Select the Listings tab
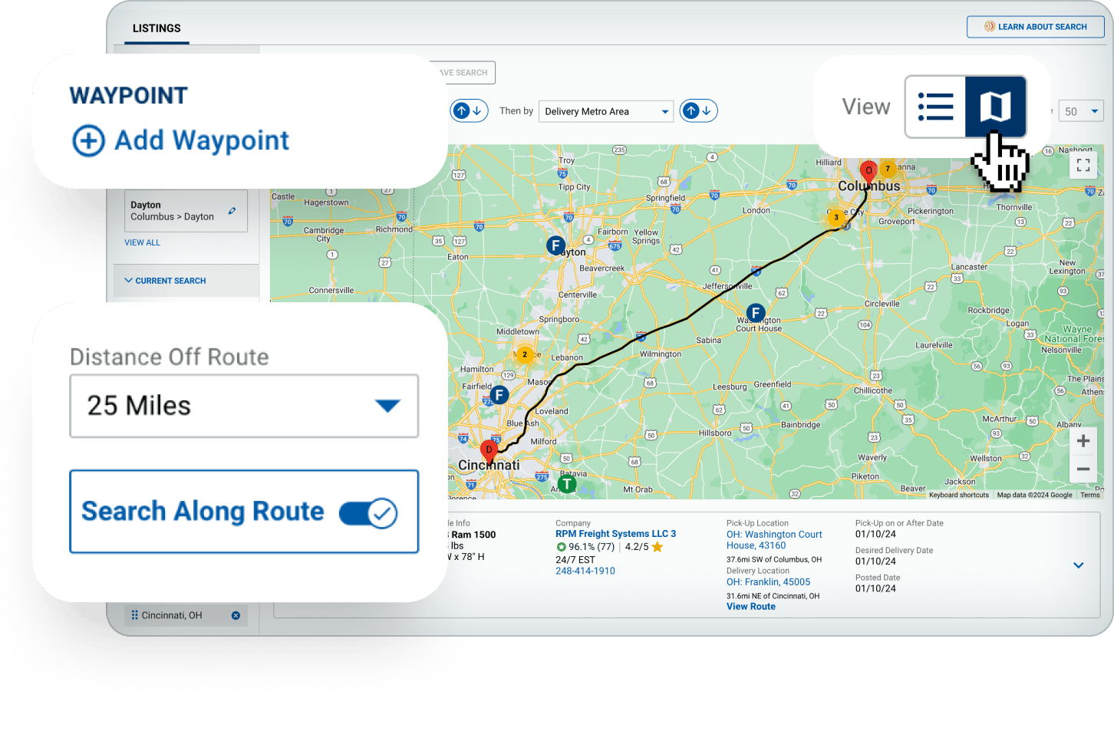 tap(157, 28)
